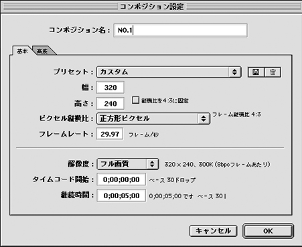Open the ピクセル縦横比 dropdown showing 正方形ピクセル

(x=153, y=118)
